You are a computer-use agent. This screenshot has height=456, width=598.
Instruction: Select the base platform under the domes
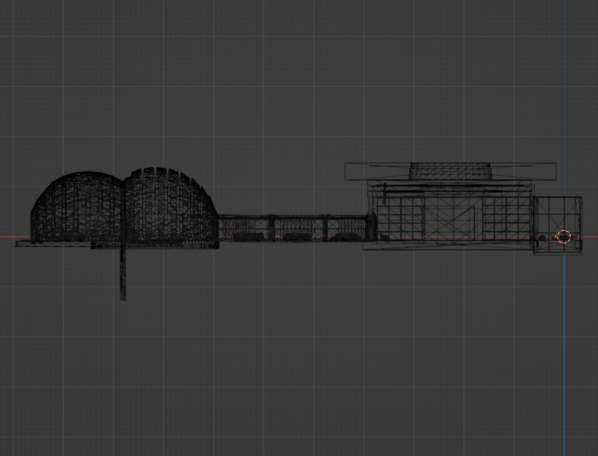(154, 245)
